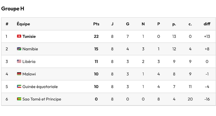Image resolution: width=216 pixels, height=116 pixels.
Task: Click the Équipe column header
Action: pos(23,24)
